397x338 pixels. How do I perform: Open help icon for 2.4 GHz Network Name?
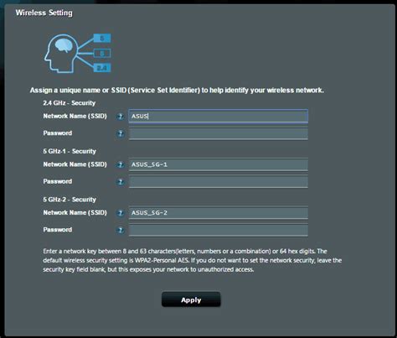[x=121, y=117]
